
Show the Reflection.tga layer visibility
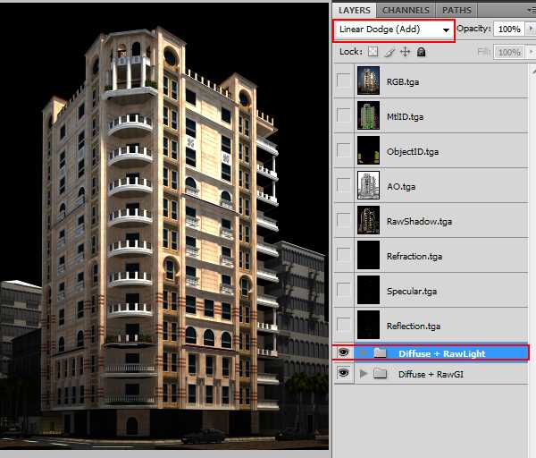point(344,325)
